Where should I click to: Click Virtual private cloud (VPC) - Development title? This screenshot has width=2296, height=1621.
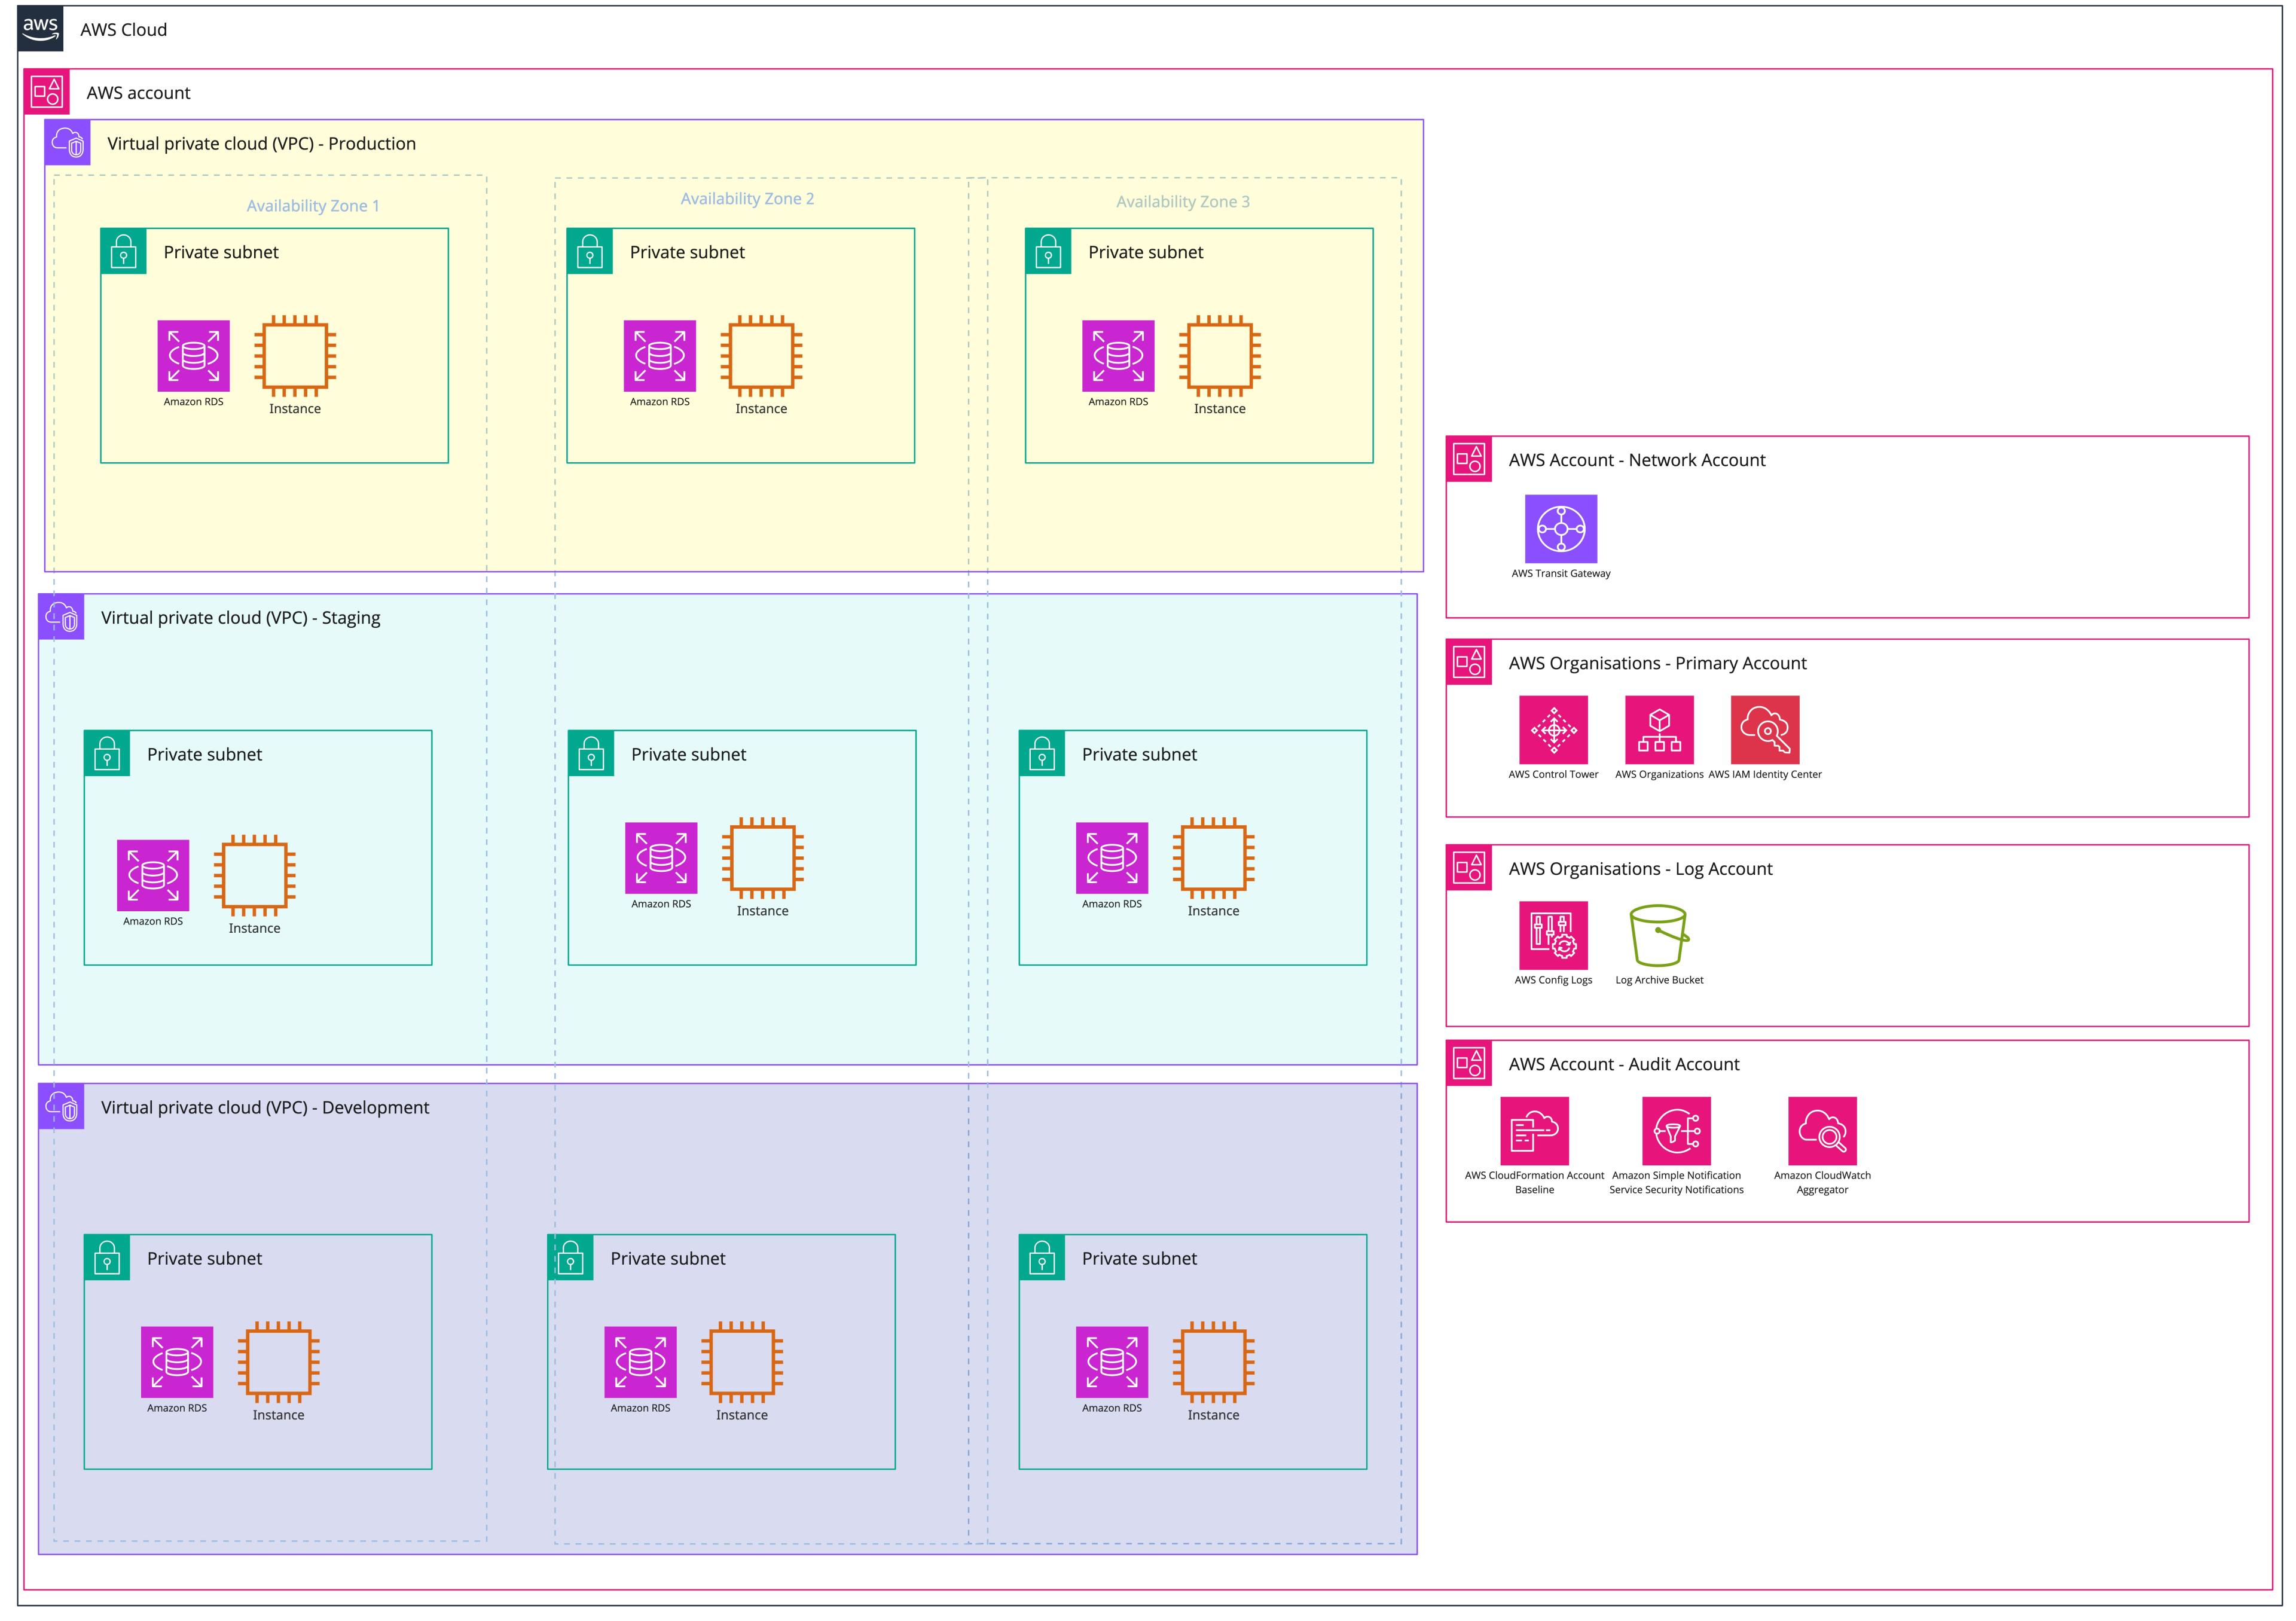(x=265, y=1107)
